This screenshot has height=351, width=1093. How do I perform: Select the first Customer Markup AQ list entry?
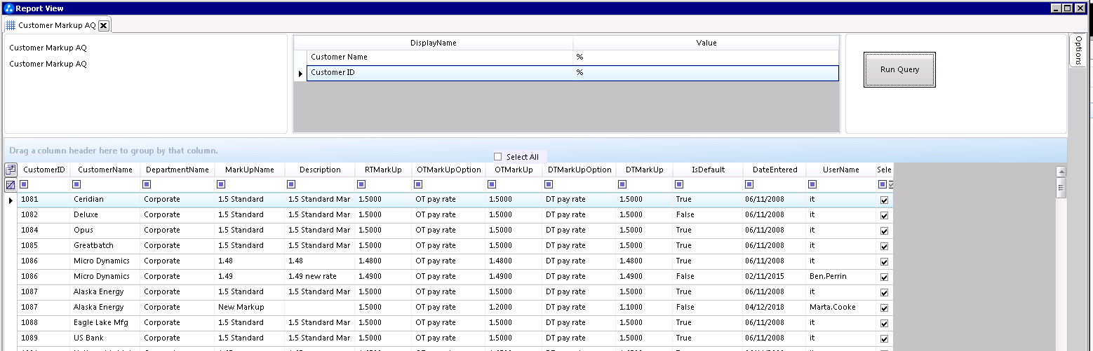pos(48,48)
